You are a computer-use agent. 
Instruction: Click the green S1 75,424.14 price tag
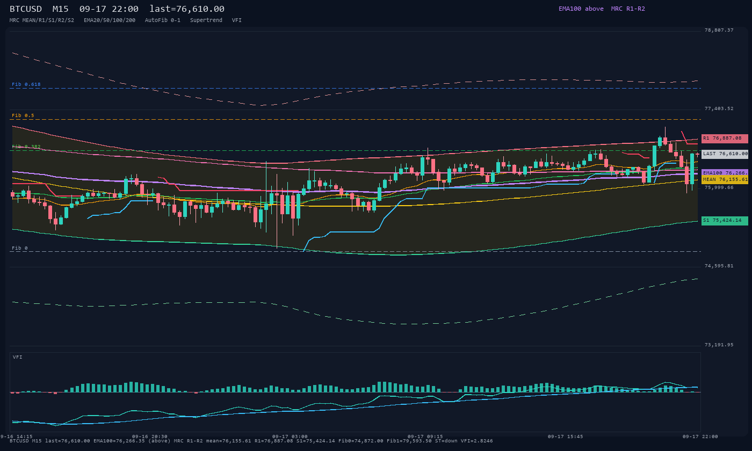point(725,221)
